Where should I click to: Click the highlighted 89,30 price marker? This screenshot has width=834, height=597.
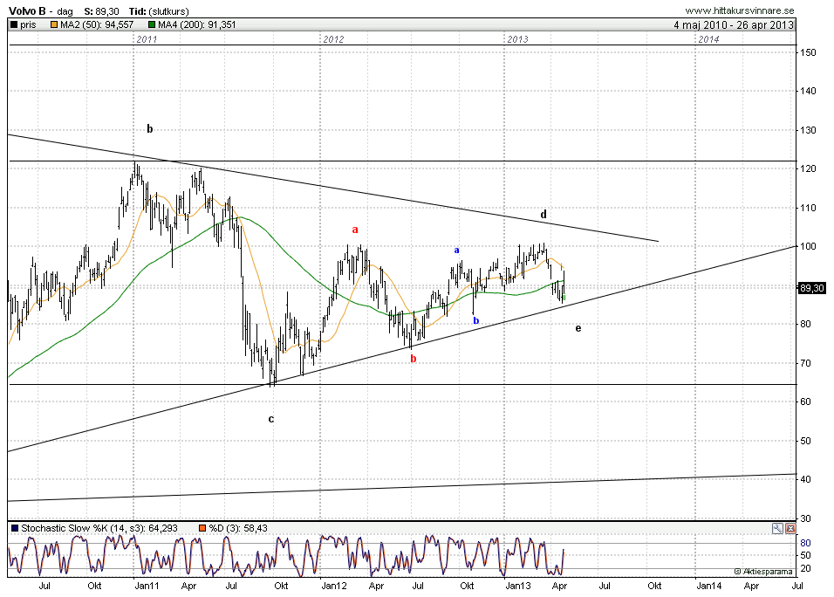click(x=811, y=288)
